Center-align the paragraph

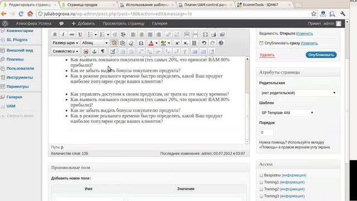pyautogui.click(x=141, y=35)
